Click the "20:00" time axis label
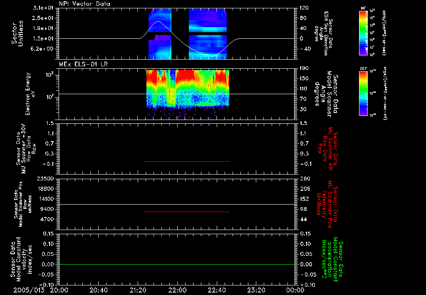Image resolution: width=426 pixels, height=295 pixels. [59, 290]
